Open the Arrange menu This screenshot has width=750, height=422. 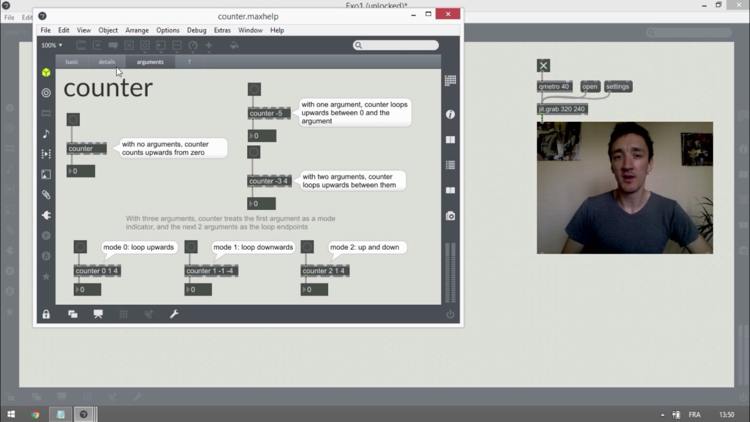pos(137,30)
